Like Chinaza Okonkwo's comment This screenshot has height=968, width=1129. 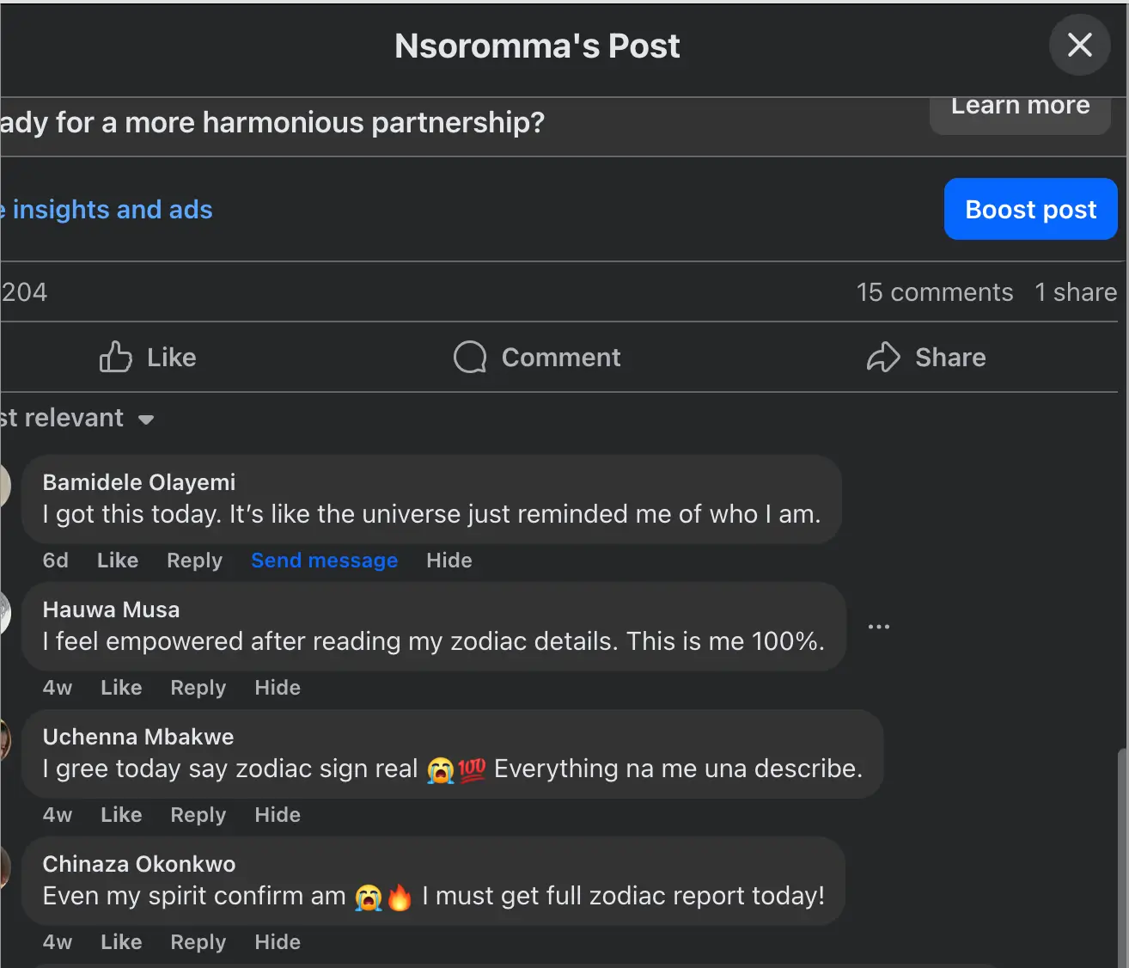click(x=120, y=941)
